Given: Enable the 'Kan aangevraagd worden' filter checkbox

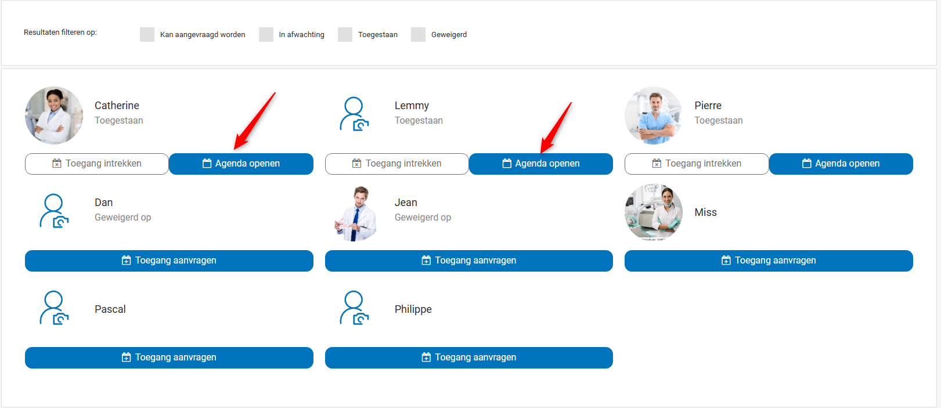Looking at the screenshot, I should pos(147,34).
